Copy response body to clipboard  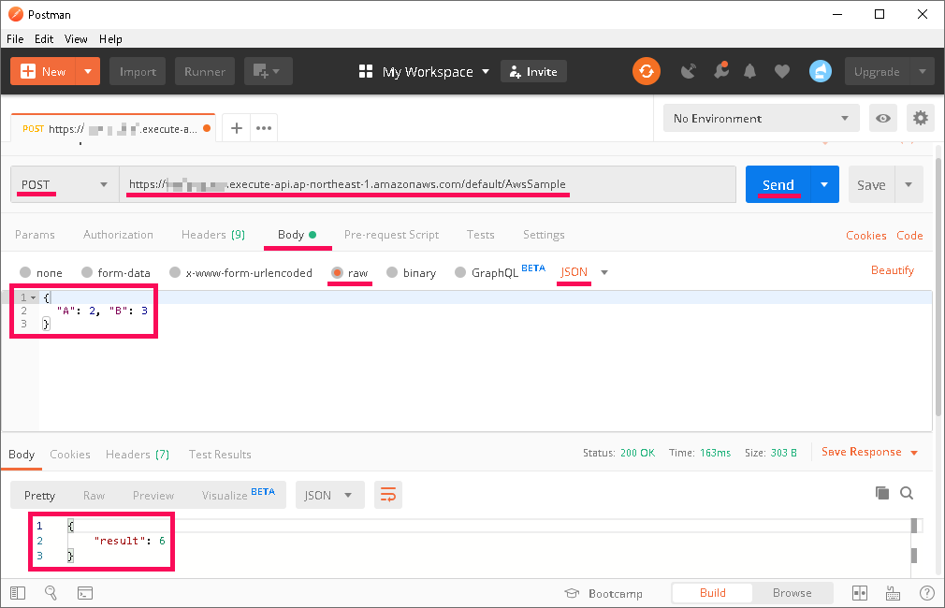[881, 493]
